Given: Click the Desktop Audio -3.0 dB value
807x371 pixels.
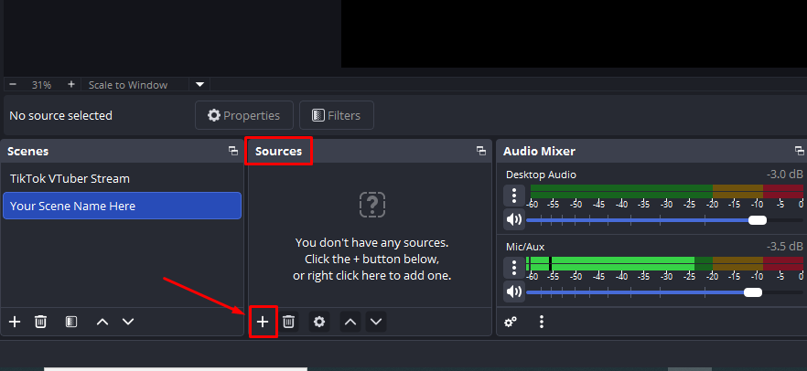Looking at the screenshot, I should (784, 175).
